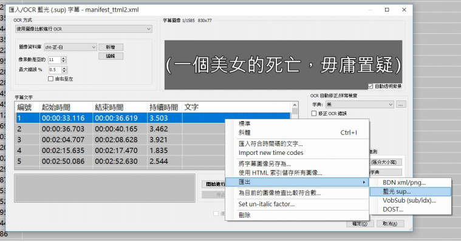Viewport: 461px width, 242px height.
Task: Choose 將字幕圖像另存為... menu entry
Action: point(297,164)
